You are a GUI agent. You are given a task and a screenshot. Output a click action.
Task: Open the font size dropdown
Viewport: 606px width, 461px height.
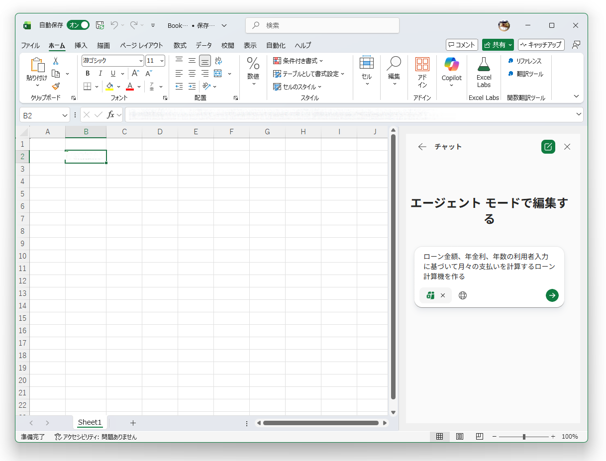162,60
